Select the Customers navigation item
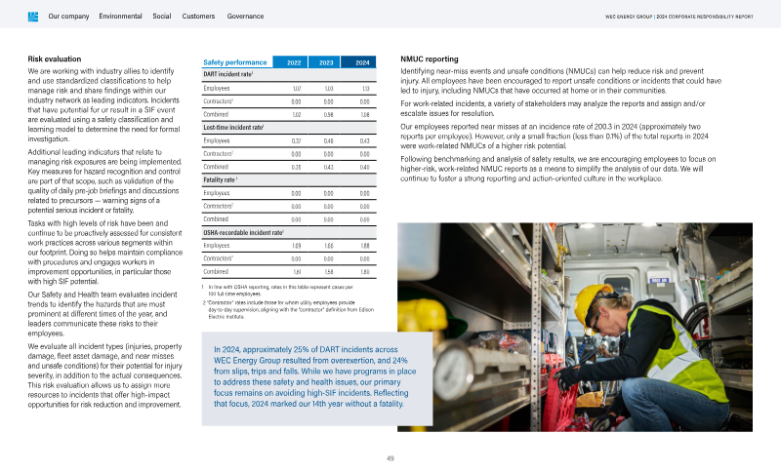Image resolution: width=781 pixels, height=473 pixels. tap(198, 17)
